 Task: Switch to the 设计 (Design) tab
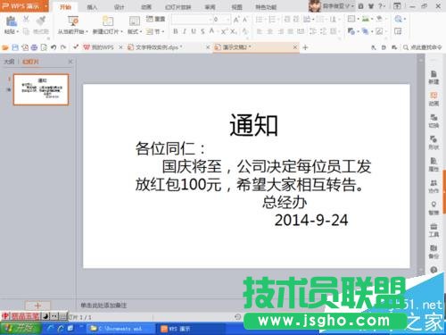120,7
